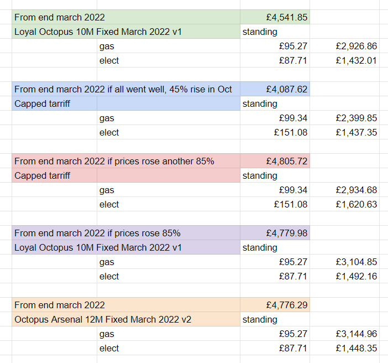This screenshot has height=363, width=388.
Task: Click the gas cost cell £3,144.96
Action: click(344, 334)
